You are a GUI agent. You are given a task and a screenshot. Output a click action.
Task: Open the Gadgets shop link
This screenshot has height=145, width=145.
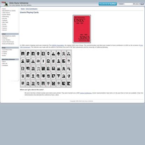(5, 52)
